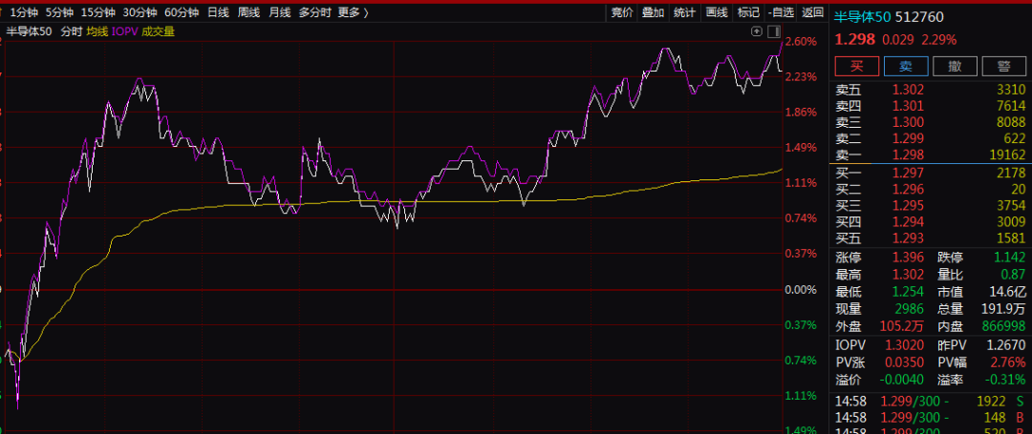Click the 市值 value 14.6亿
The width and height of the screenshot is (1032, 434).
point(1007,292)
